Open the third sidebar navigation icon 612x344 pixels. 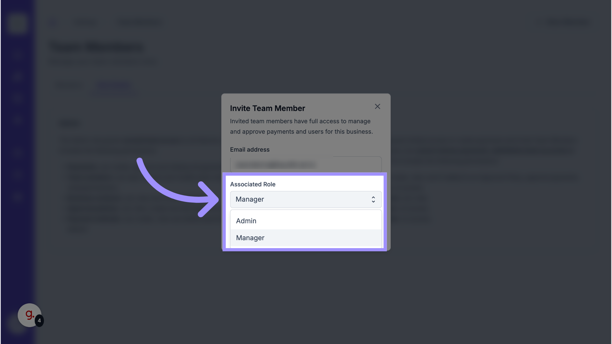(x=17, y=98)
